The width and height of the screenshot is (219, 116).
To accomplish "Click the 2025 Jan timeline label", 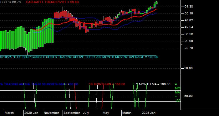I will 149,113.
